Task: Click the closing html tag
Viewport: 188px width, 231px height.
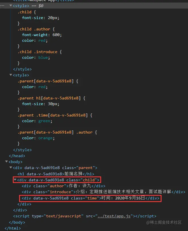Action: point(13,228)
